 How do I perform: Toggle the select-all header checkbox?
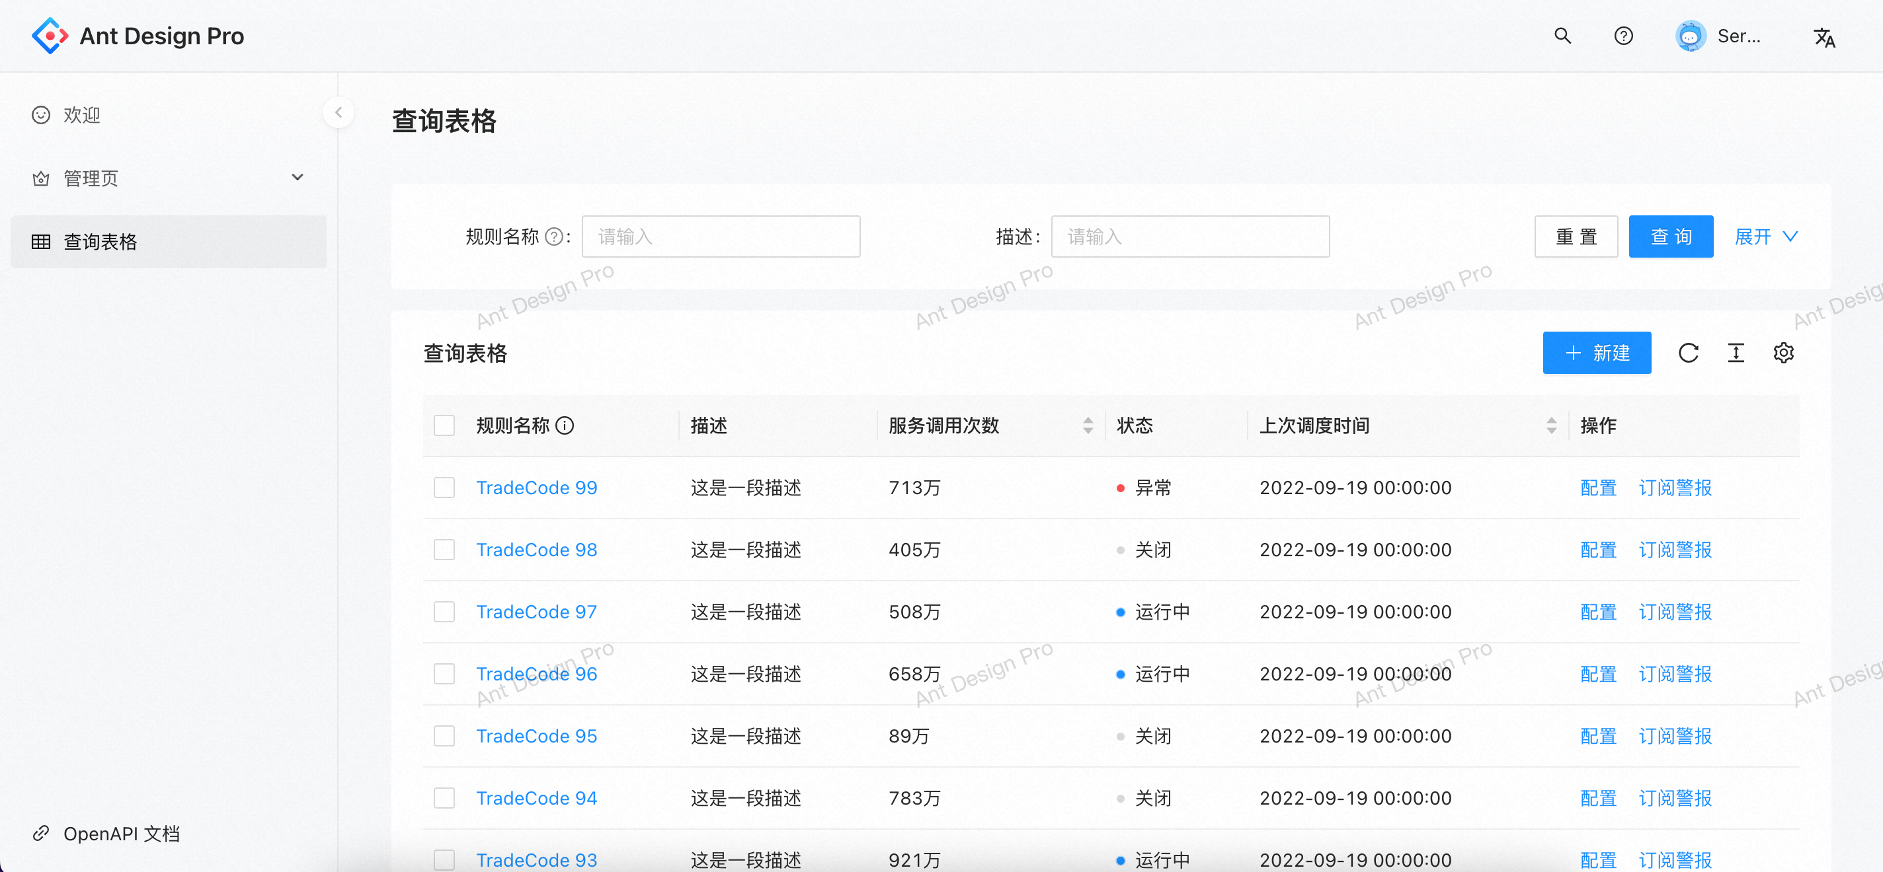[x=444, y=426]
